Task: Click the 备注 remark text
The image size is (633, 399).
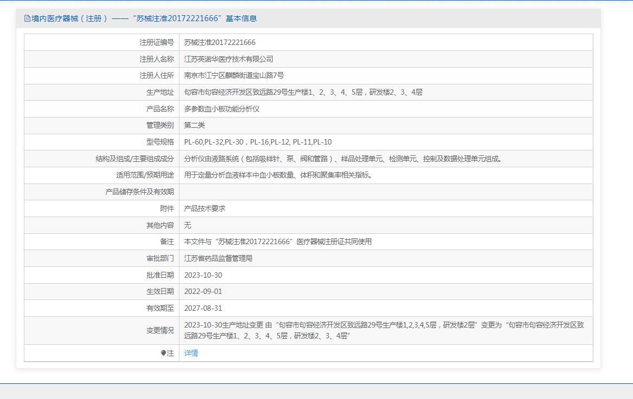Action: (x=277, y=242)
